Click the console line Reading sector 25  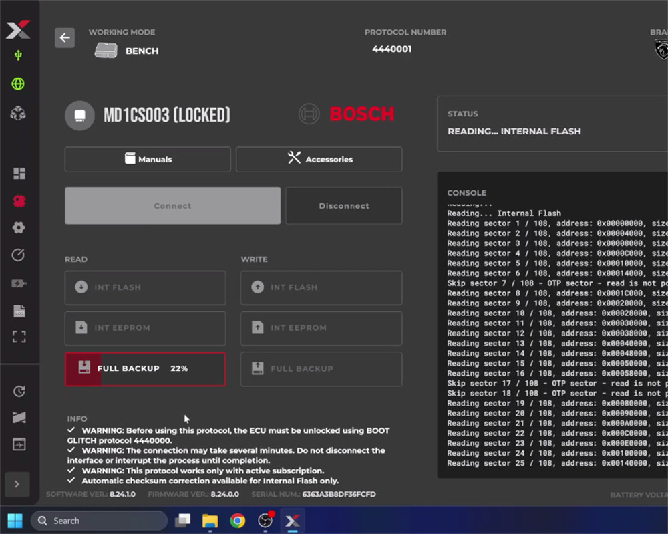tap(557, 463)
